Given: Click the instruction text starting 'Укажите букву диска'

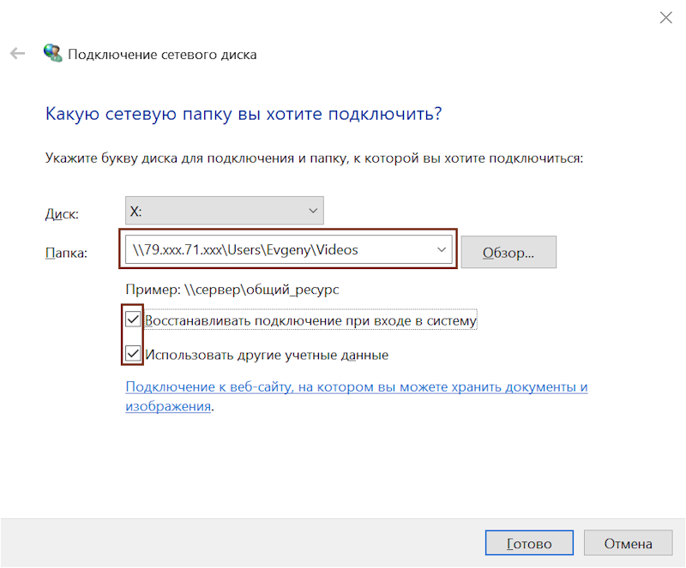Looking at the screenshot, I should coord(313,158).
